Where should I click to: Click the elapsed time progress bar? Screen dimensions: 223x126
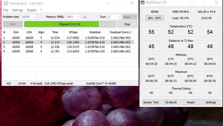pyautogui.click(x=70, y=24)
